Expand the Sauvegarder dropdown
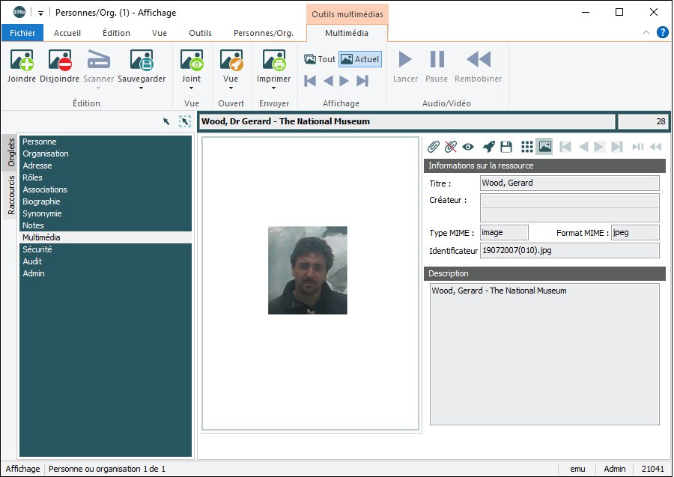This screenshot has width=674, height=477. tap(142, 87)
